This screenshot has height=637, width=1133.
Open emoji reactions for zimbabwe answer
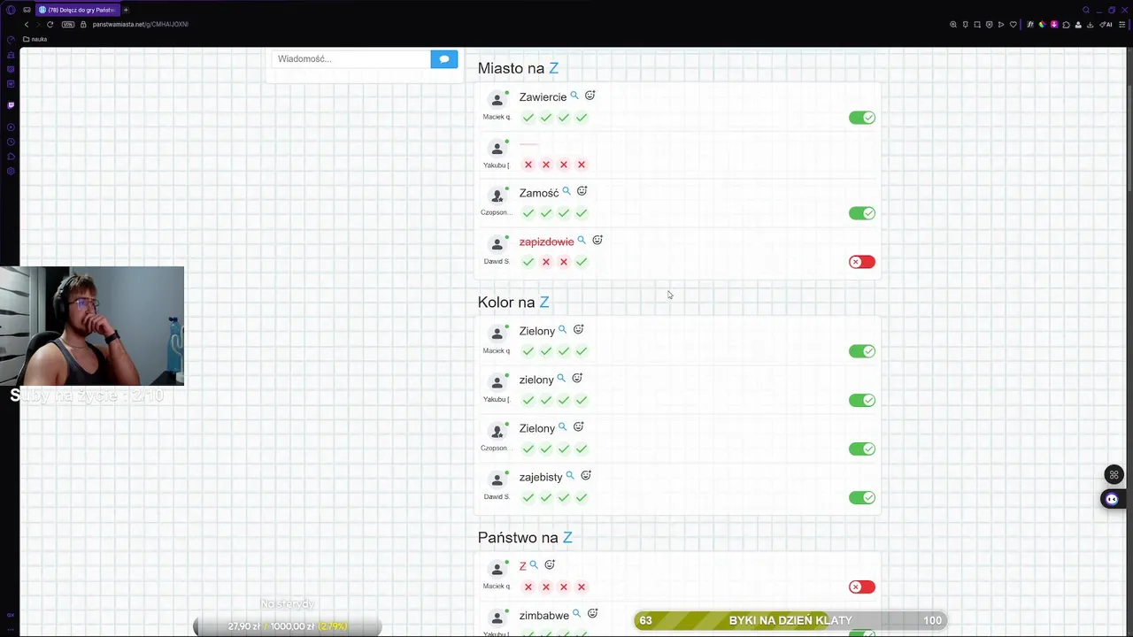tap(592, 614)
